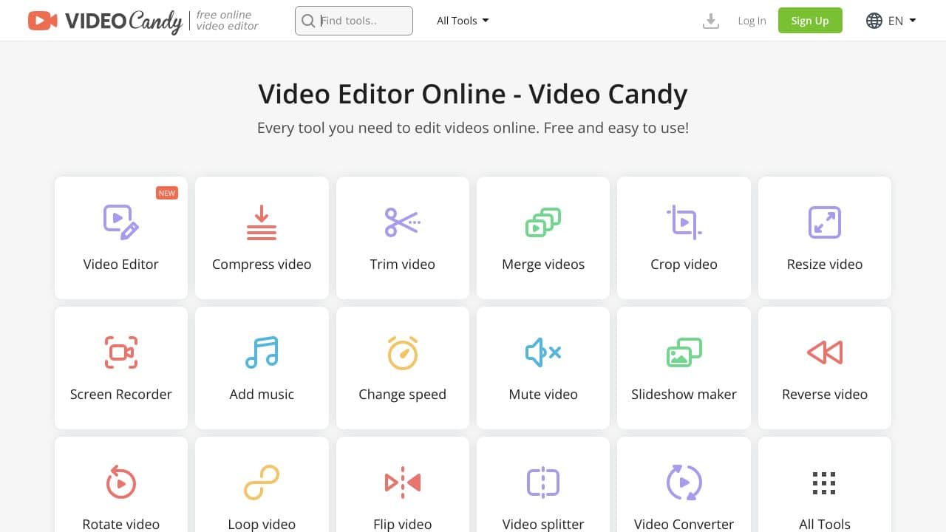Viewport: 946px width, 532px height.
Task: Click the Add music label
Action: tap(262, 394)
